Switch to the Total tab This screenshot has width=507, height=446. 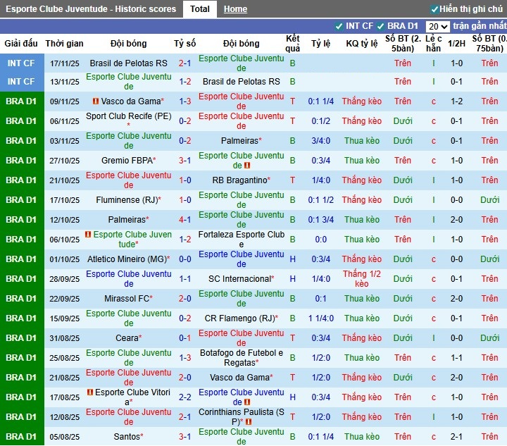(199, 9)
